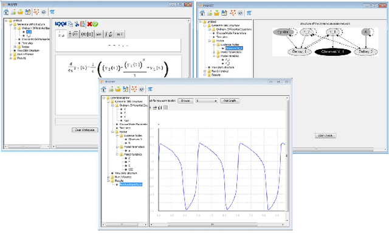Image resolution: width=389 pixels, height=249 pixels.
Task: Select the highlighted ODE item in the left window tree
Action: click(x=29, y=32)
